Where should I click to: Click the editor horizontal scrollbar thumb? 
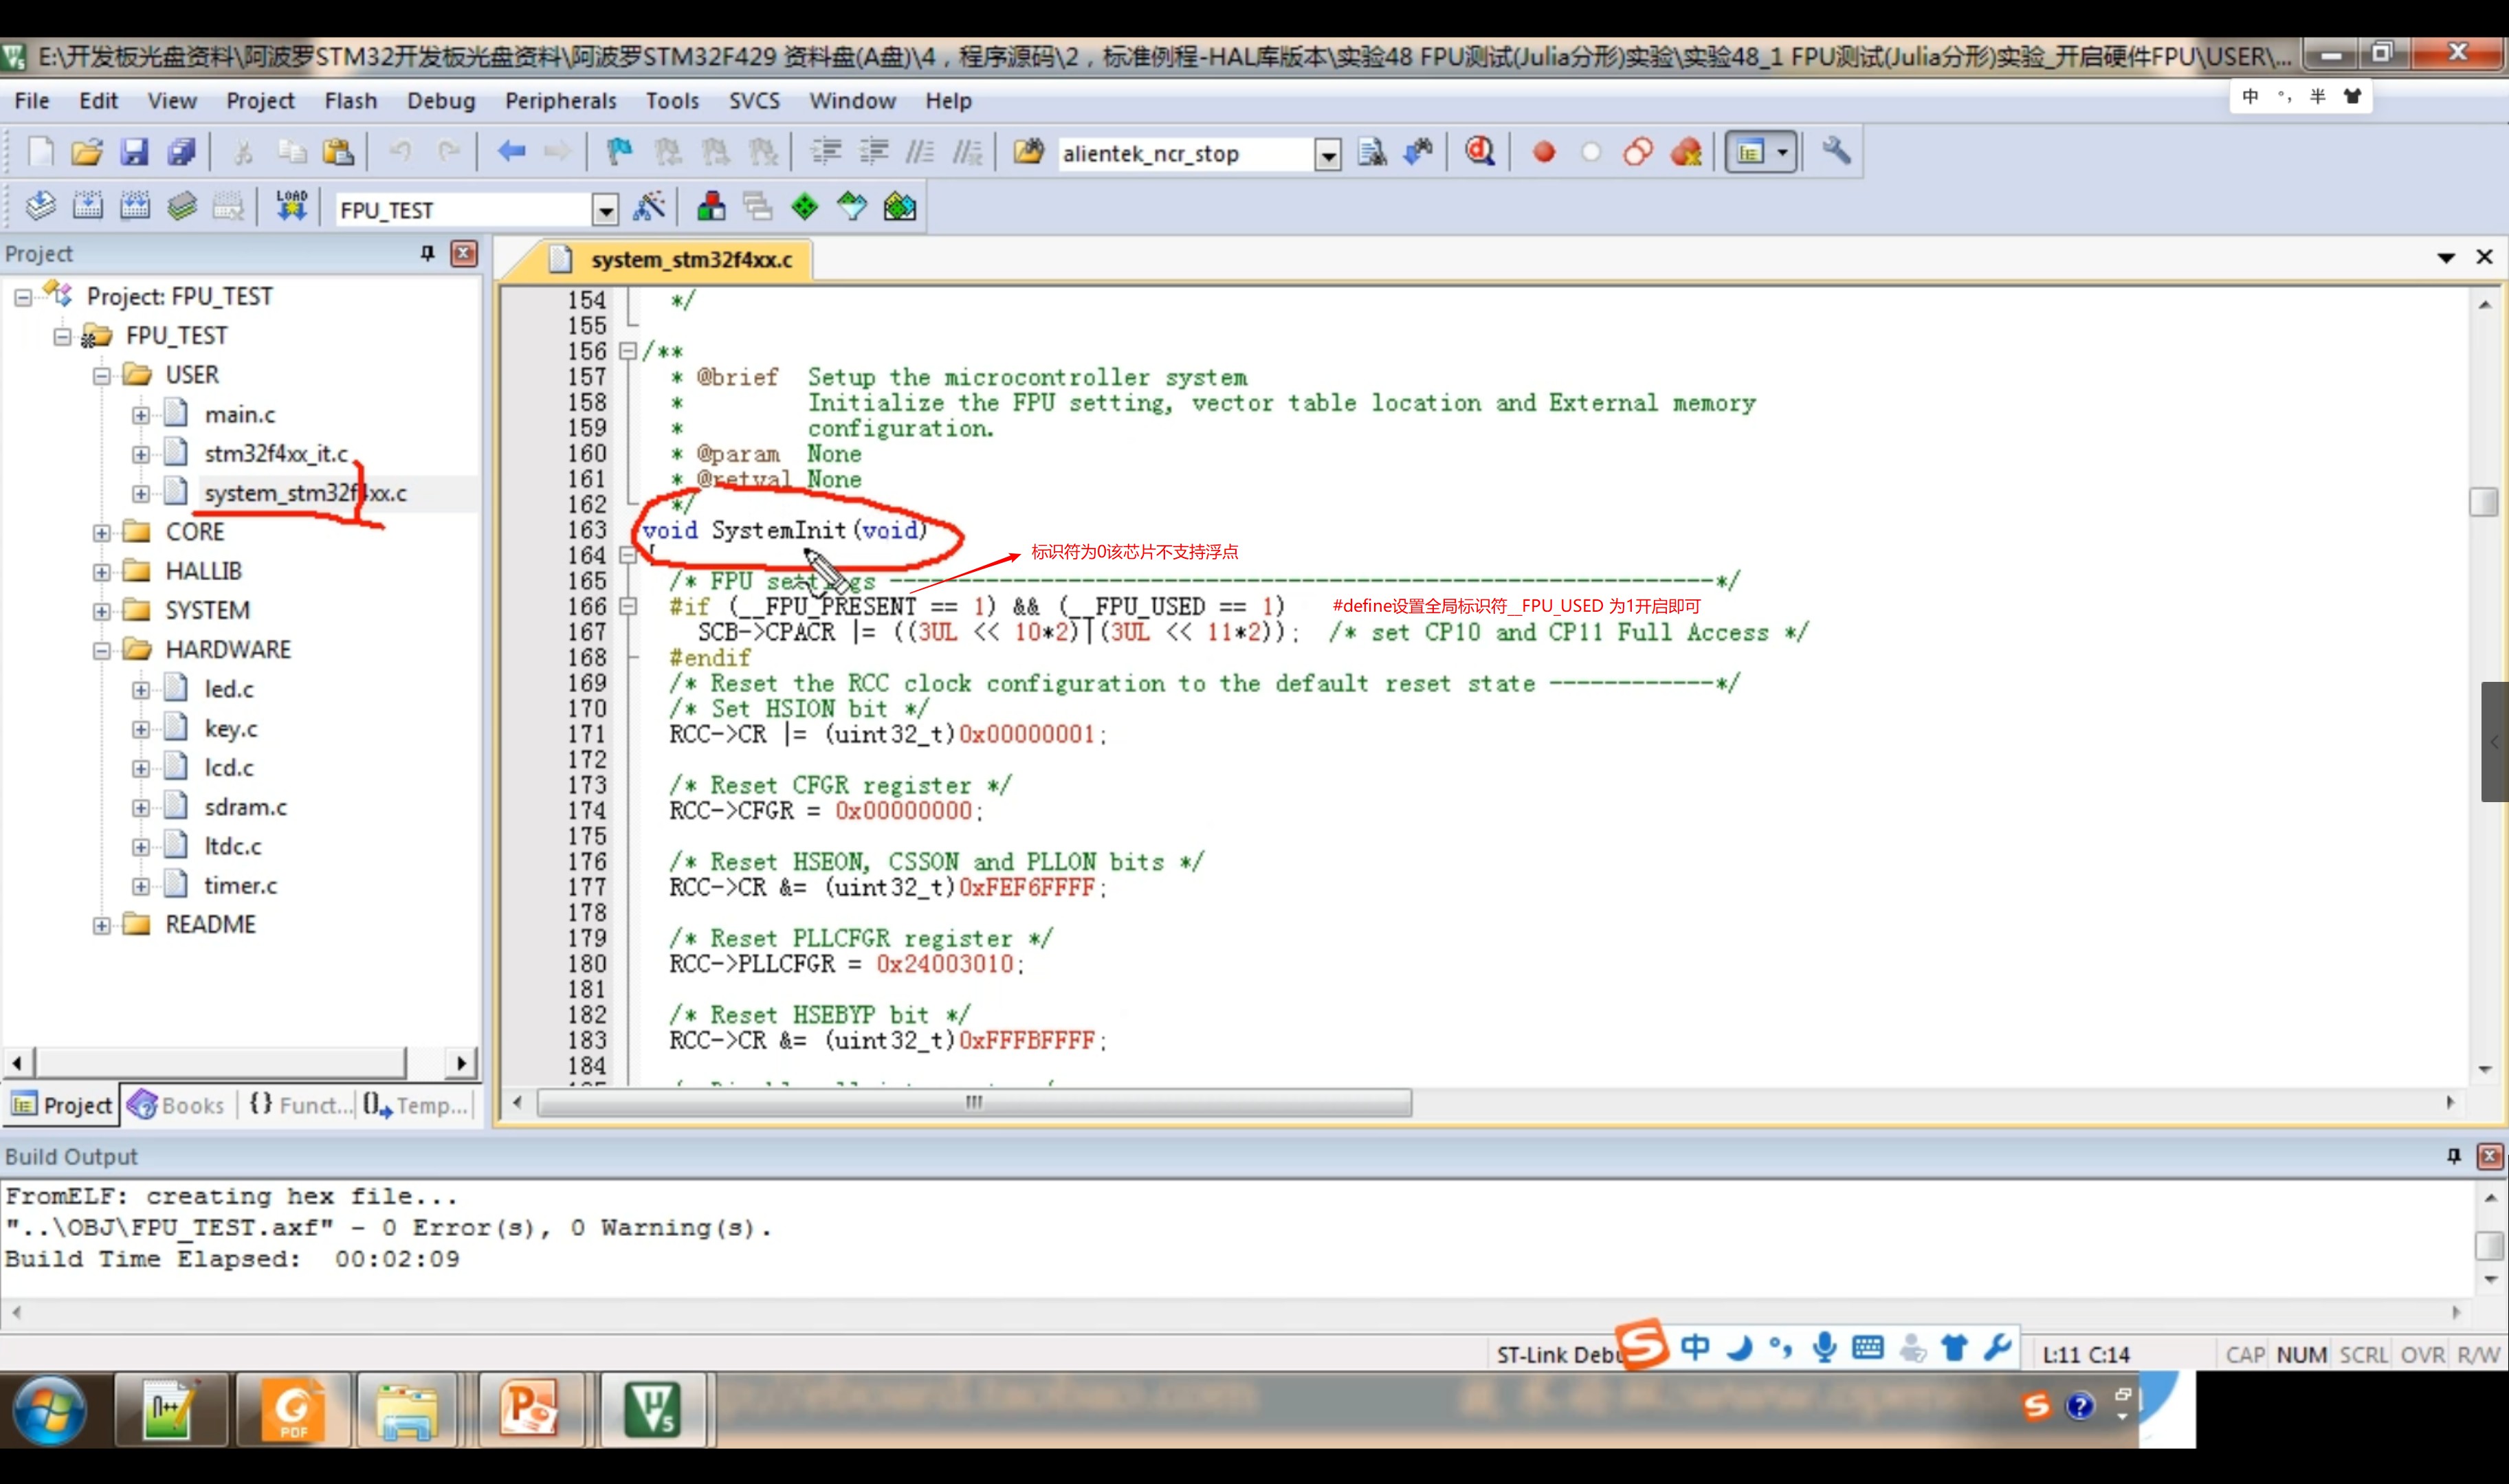[x=973, y=1102]
